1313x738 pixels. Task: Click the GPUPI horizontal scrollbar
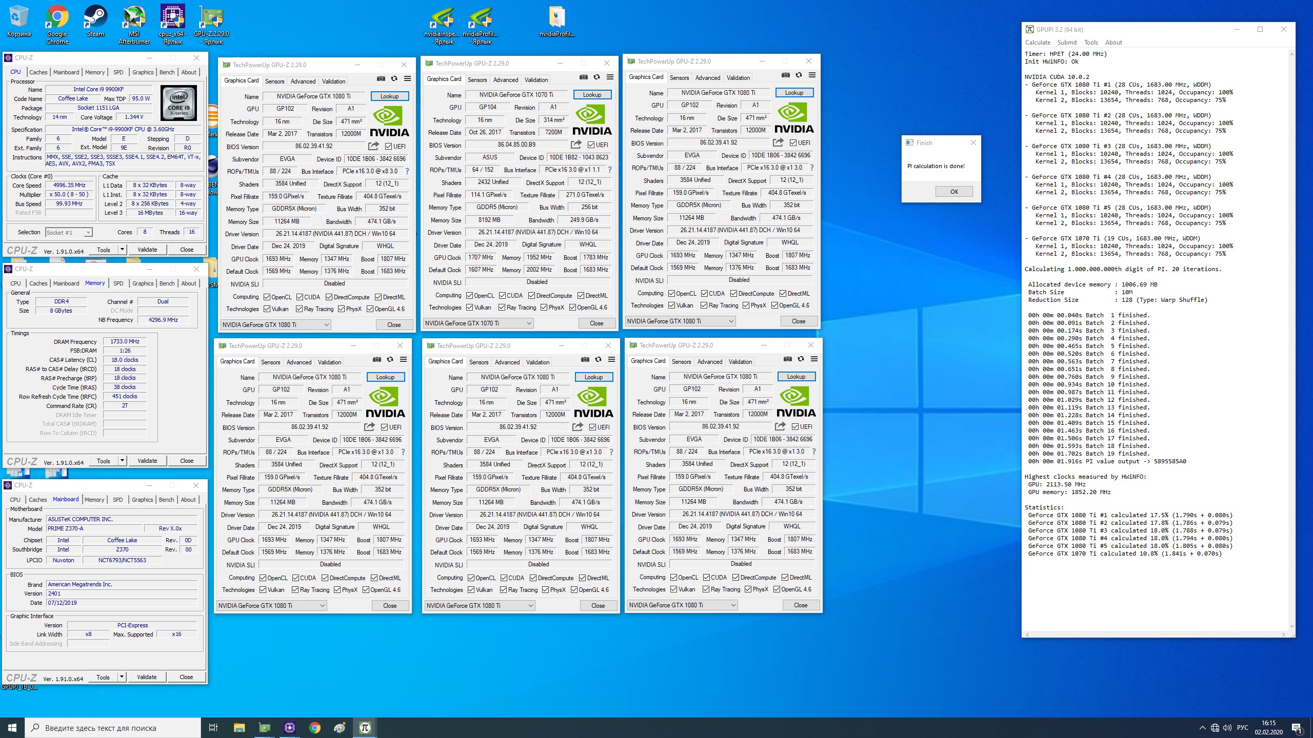pyautogui.click(x=1155, y=634)
